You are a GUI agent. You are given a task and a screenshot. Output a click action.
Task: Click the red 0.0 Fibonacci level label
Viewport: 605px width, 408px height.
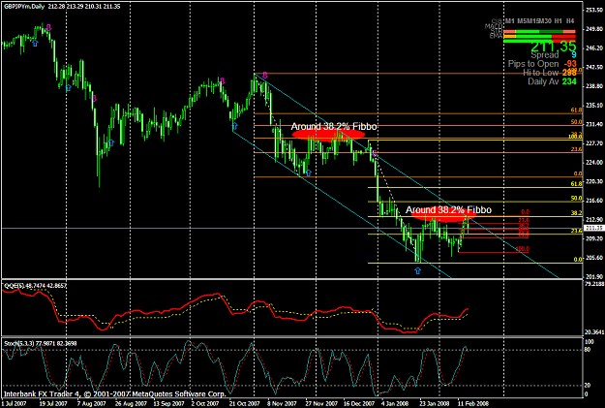tap(525, 212)
